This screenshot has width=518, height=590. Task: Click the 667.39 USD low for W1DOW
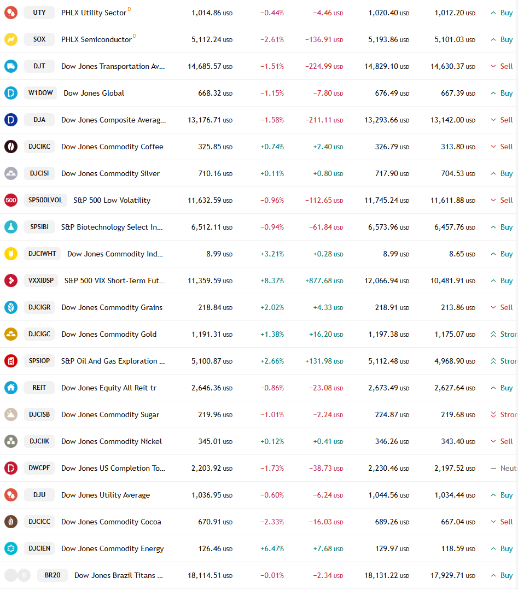coord(458,93)
